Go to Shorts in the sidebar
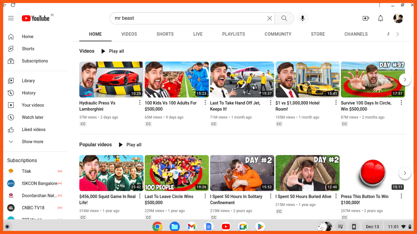Image resolution: width=417 pixels, height=234 pixels. (x=28, y=49)
